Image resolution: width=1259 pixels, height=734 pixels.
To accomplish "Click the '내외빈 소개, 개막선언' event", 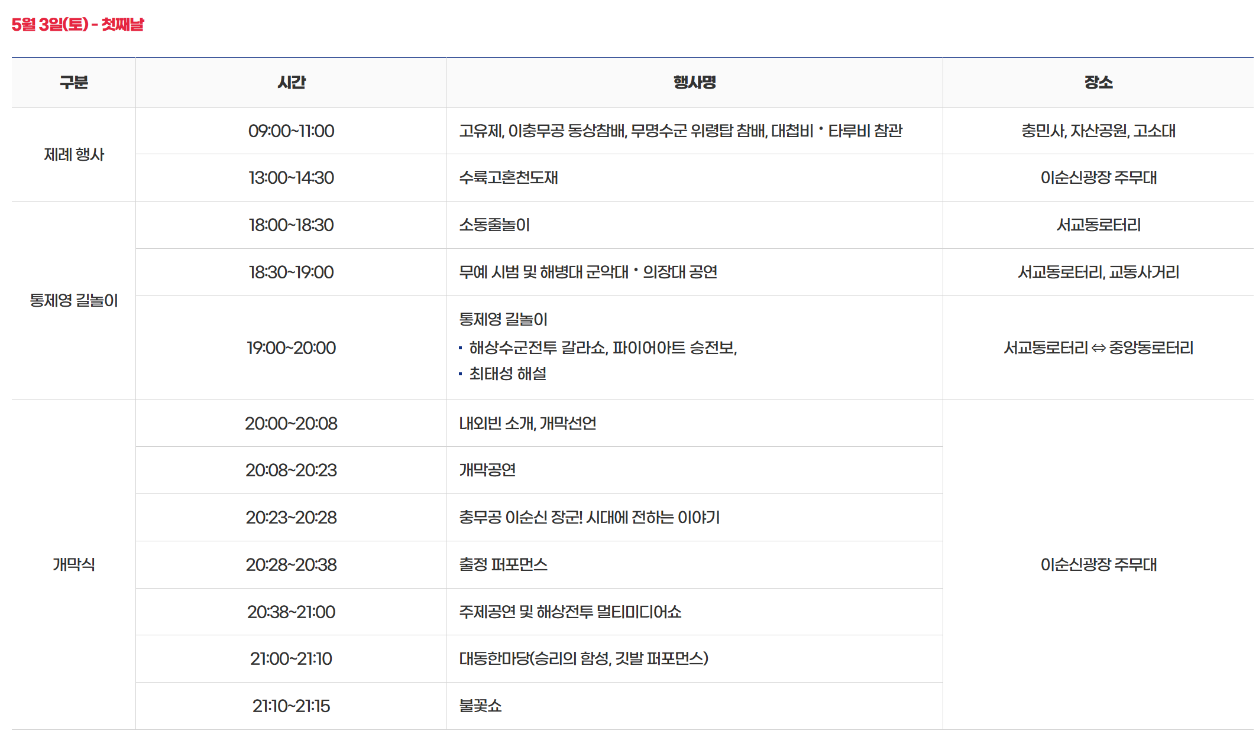I will point(527,423).
